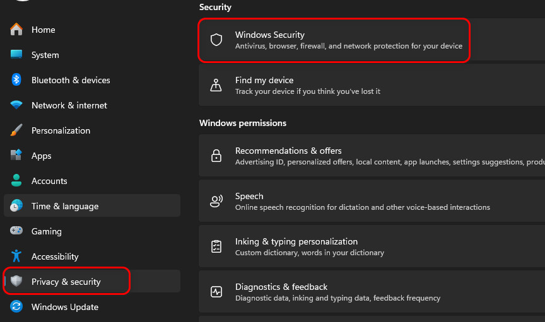Select Privacy & security in sidebar

[66, 282]
